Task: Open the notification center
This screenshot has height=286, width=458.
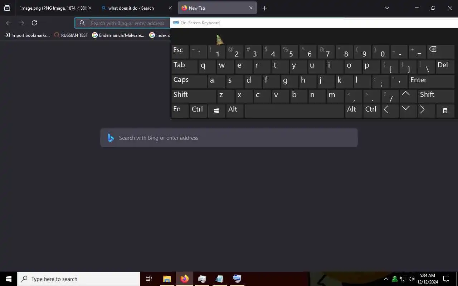Action: (x=446, y=279)
